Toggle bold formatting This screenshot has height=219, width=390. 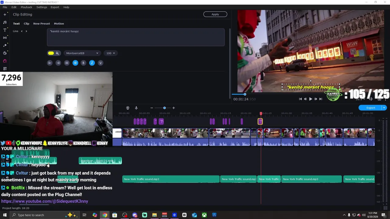pos(83,63)
